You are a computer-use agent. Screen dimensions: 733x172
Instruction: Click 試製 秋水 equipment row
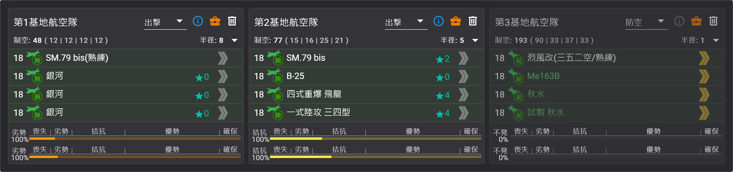[x=607, y=113]
